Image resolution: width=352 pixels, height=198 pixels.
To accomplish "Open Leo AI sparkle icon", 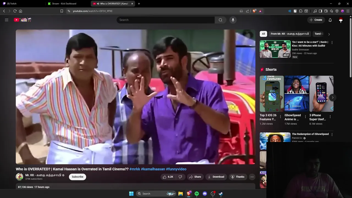I will (331, 11).
